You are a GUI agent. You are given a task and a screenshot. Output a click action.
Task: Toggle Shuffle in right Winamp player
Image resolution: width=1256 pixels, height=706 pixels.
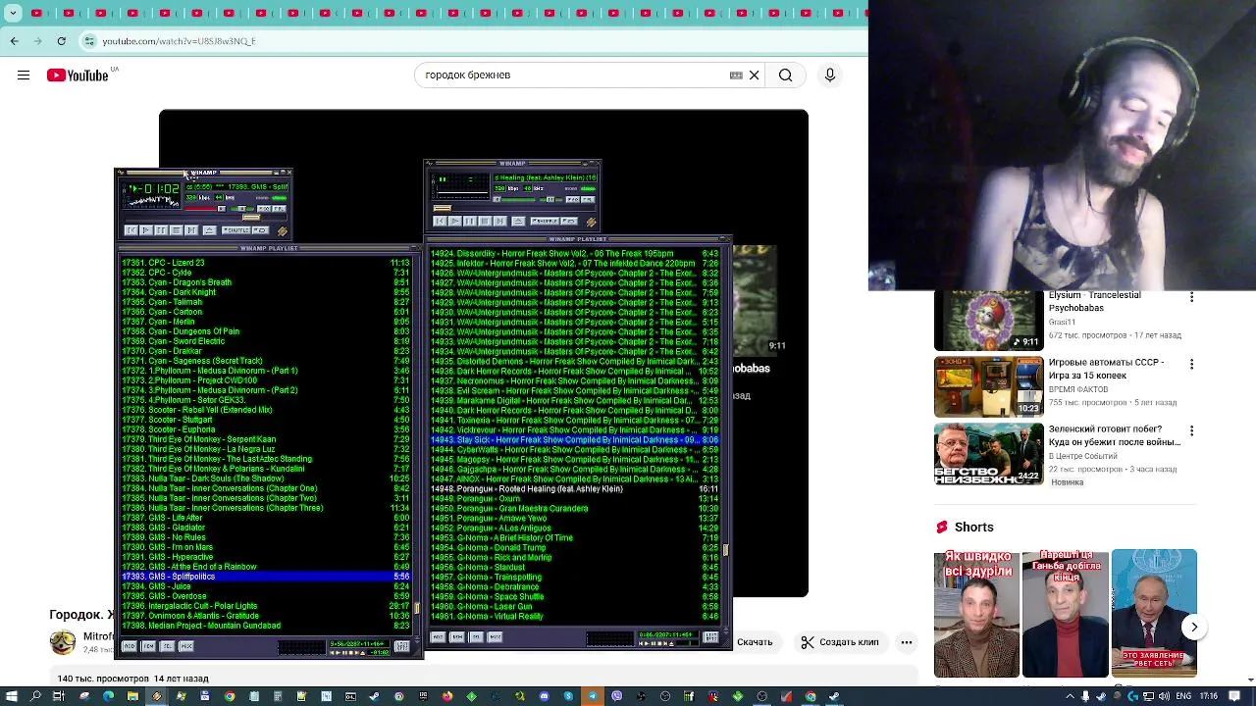click(545, 222)
